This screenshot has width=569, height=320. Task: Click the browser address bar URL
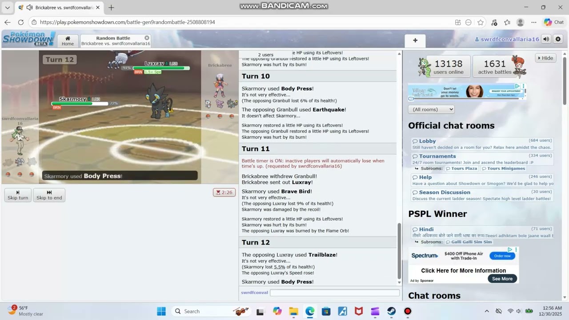pos(127,22)
